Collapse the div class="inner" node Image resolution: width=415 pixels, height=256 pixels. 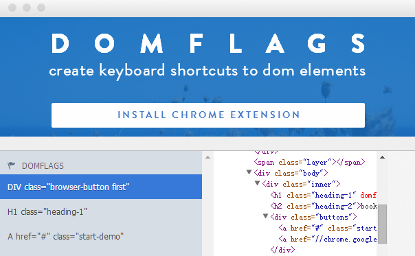[257, 183]
